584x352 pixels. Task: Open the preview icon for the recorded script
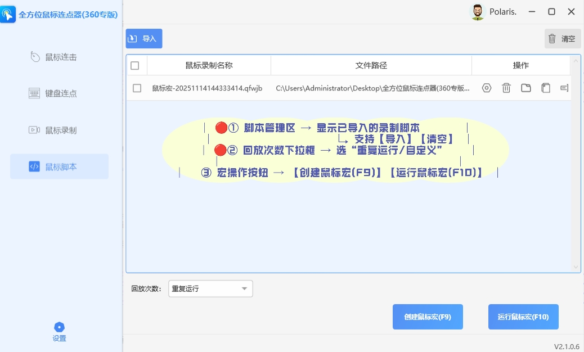point(486,88)
